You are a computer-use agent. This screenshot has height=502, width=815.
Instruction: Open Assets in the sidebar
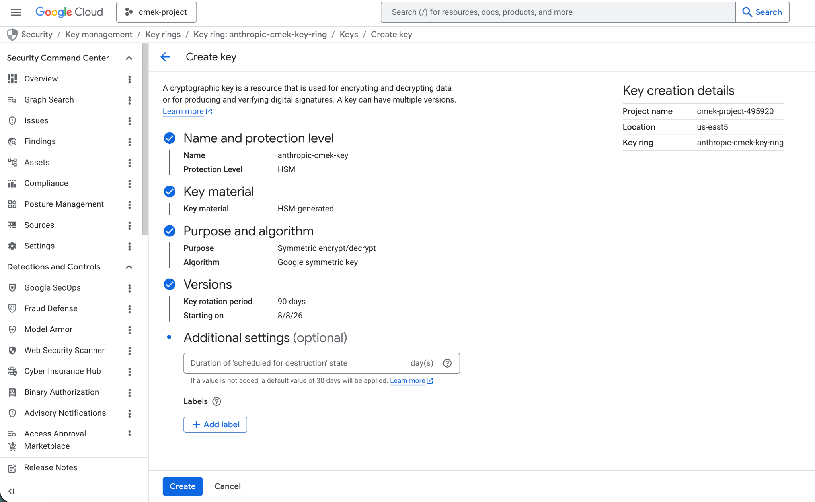click(x=37, y=162)
